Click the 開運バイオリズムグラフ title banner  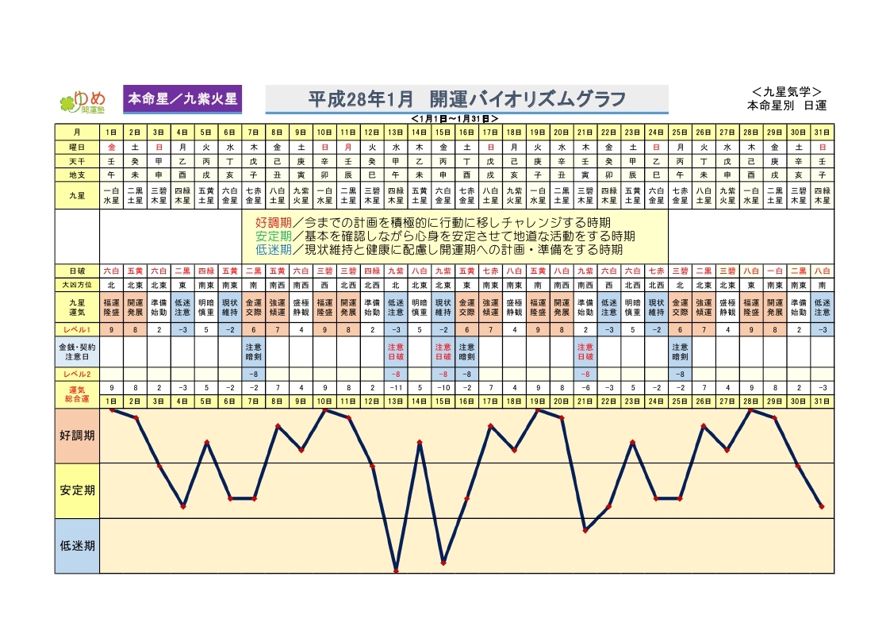(x=466, y=99)
